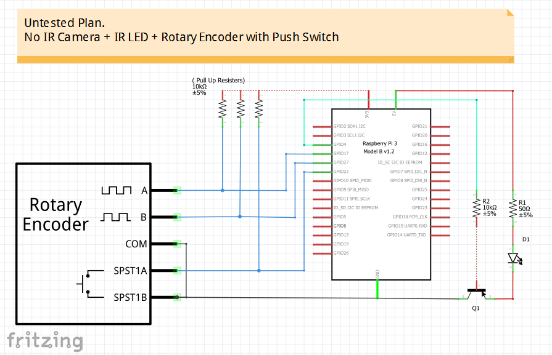Select the Raspberry Pi 5V power pin

396,100
